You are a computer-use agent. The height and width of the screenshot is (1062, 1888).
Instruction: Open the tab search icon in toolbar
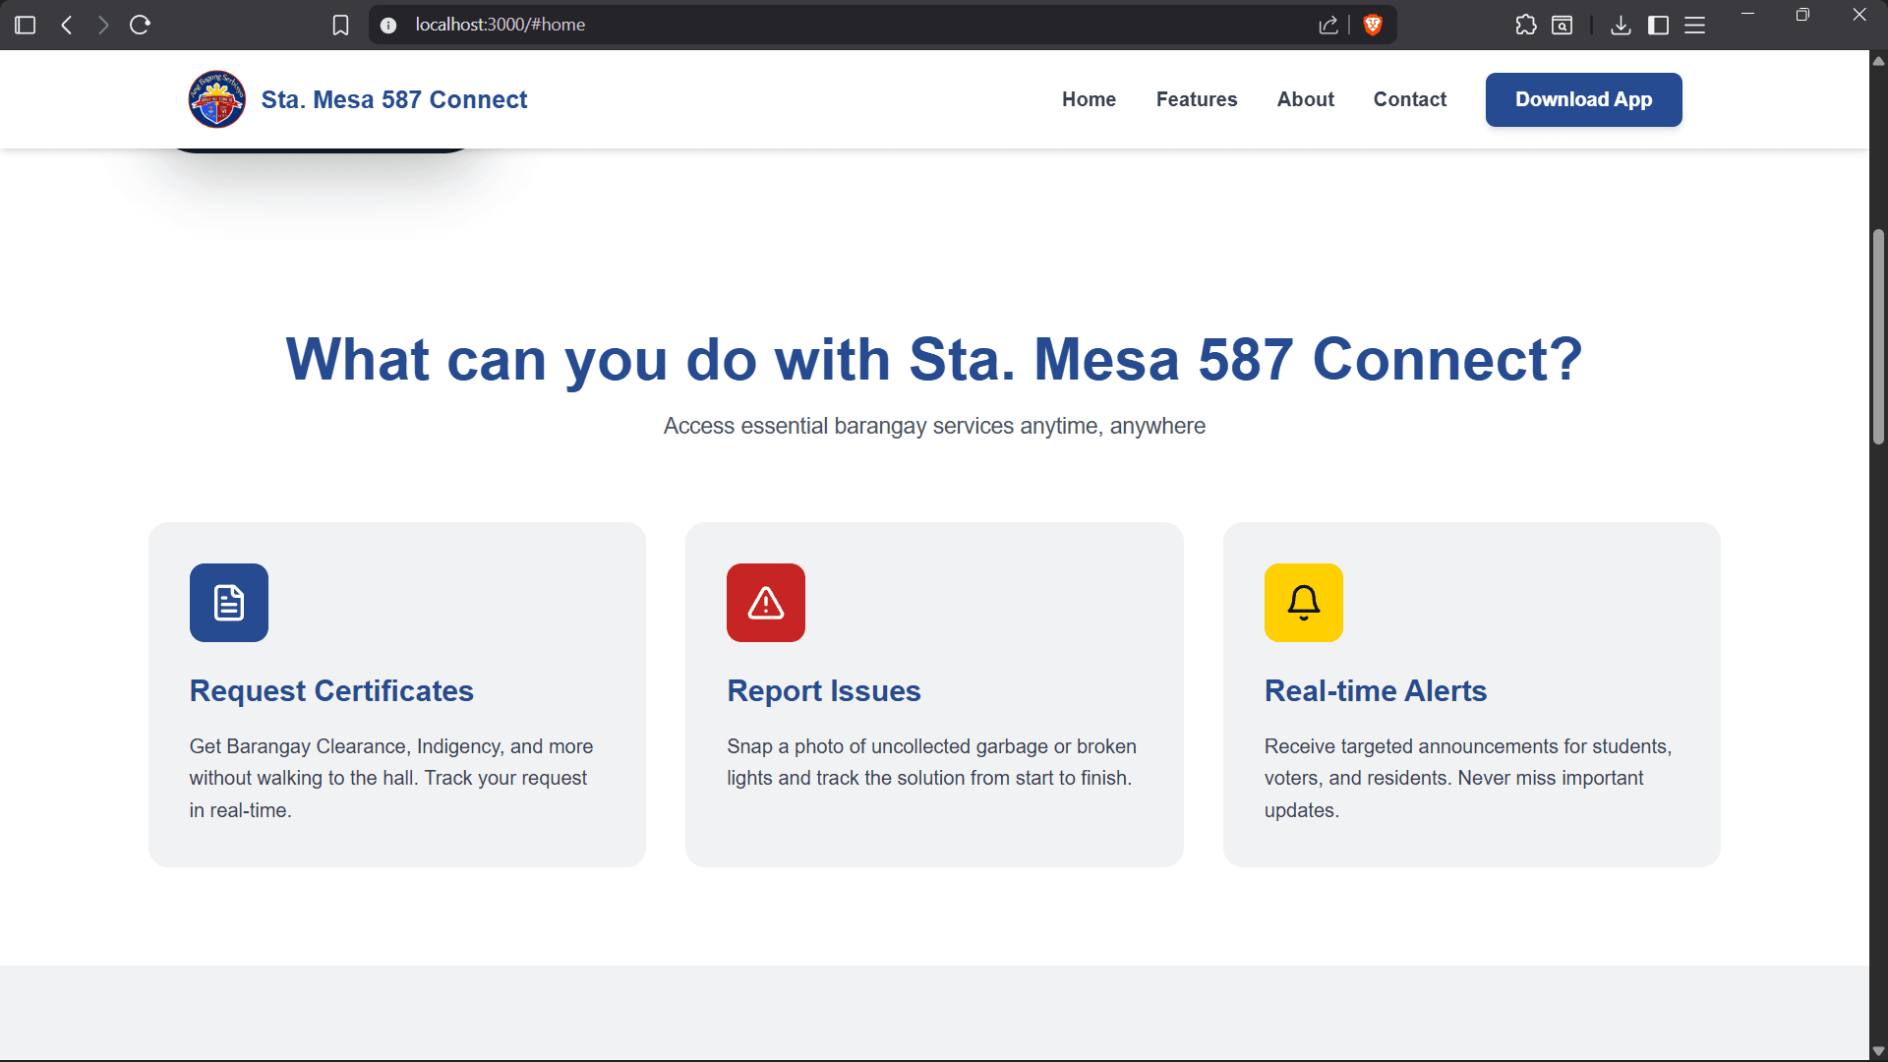[1563, 25]
